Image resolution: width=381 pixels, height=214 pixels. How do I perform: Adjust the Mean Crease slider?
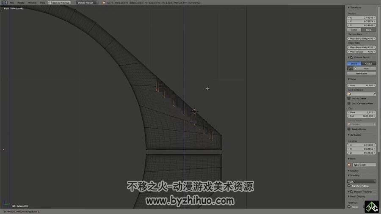pos(362,52)
